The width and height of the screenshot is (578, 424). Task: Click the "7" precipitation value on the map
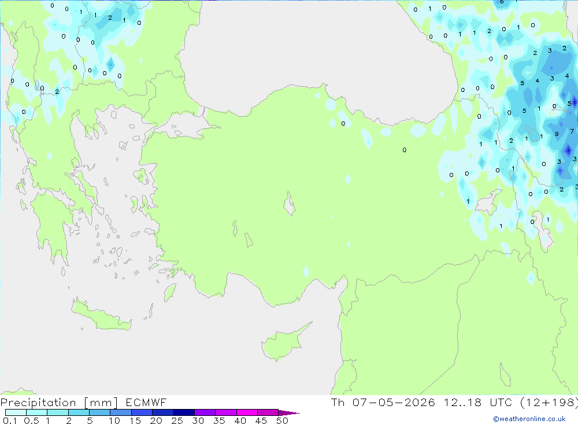click(572, 131)
